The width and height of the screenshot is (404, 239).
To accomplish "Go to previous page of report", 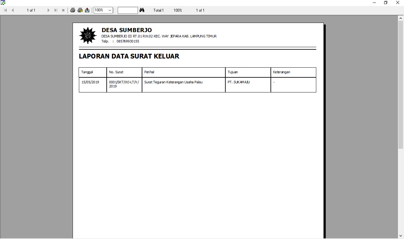I will [13, 10].
